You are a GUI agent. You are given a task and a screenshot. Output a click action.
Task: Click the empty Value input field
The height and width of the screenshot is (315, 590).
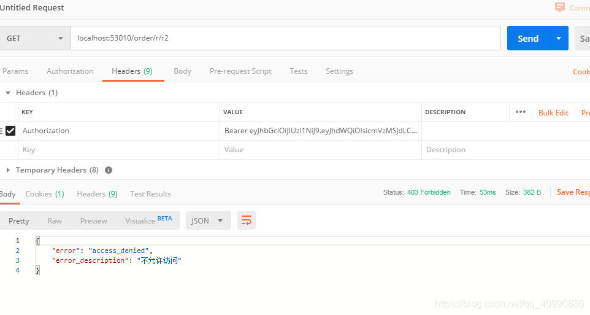[321, 150]
